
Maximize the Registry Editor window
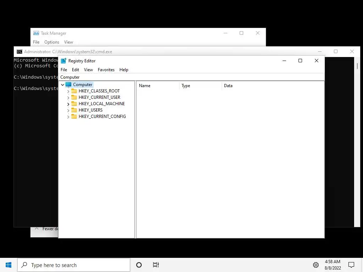pos(300,61)
